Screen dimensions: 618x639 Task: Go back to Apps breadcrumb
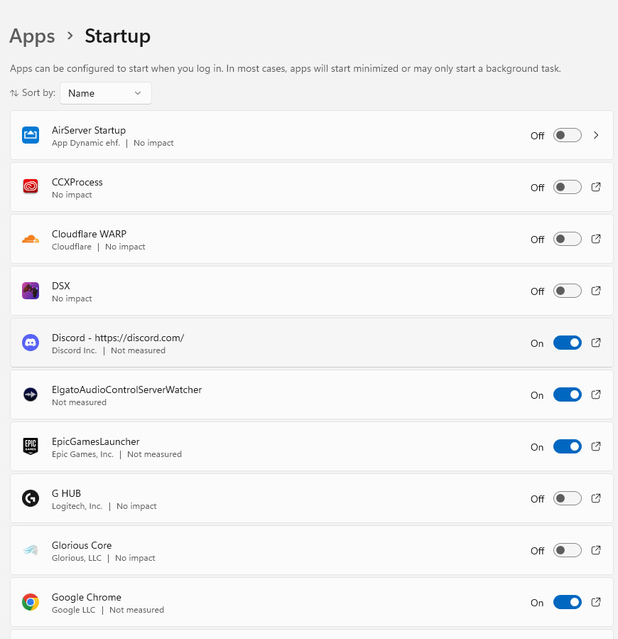click(x=32, y=36)
